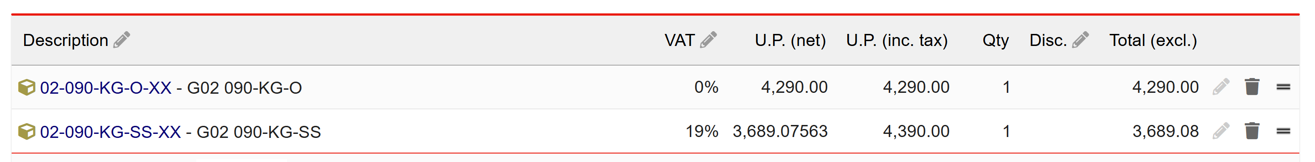Screen dimensions: 1315x162
Task: Click the Qty column header
Action: 995,40
